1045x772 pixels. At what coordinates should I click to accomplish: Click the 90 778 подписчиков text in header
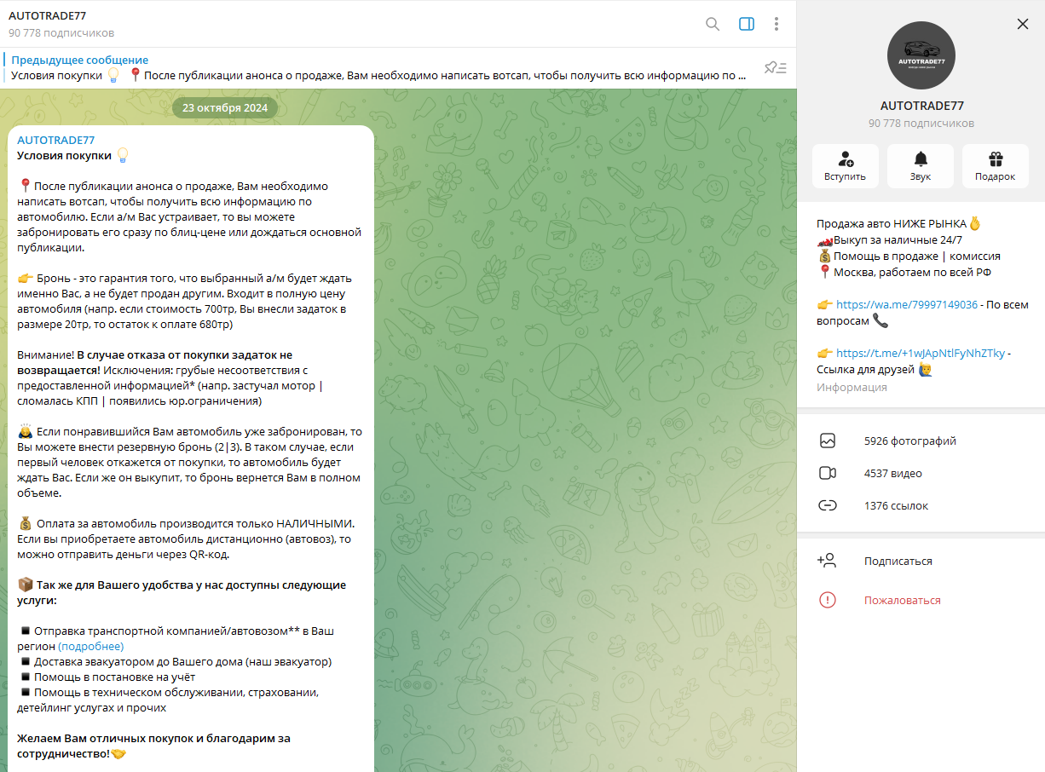(x=61, y=33)
